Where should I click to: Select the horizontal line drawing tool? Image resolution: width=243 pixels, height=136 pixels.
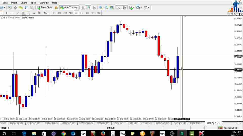[12, 13]
